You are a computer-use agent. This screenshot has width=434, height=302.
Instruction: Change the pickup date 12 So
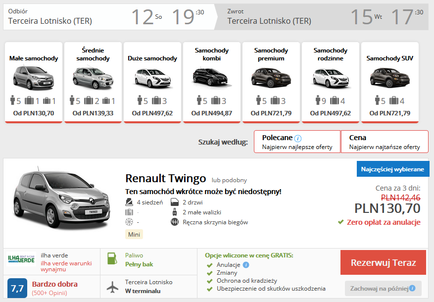[146, 17]
